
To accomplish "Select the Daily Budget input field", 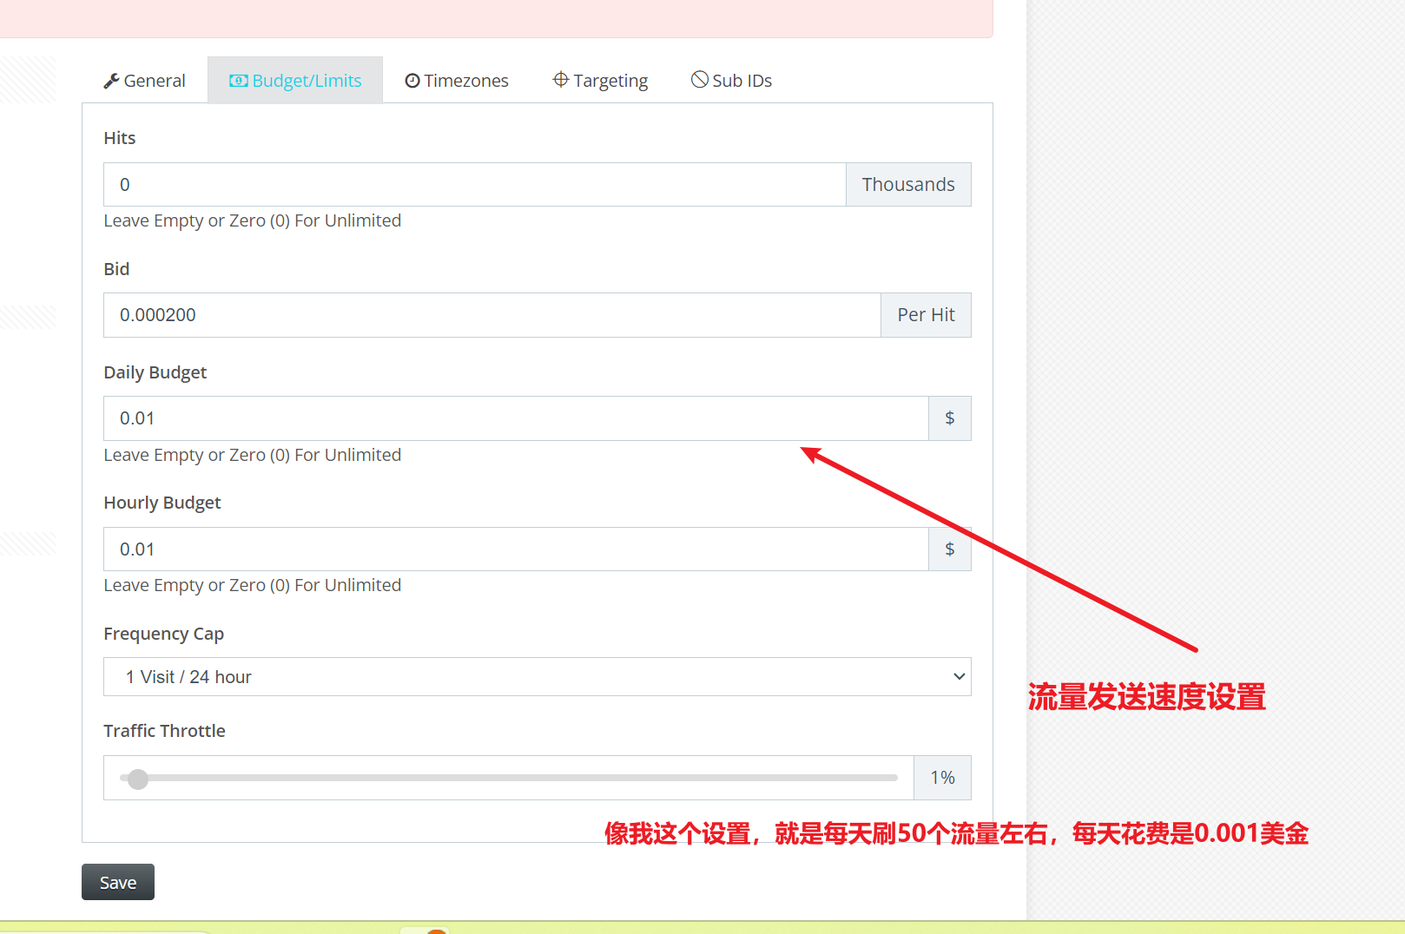I will (x=515, y=418).
